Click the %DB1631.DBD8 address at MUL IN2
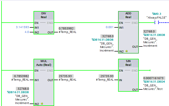This screenshot has height=106, width=169. click(x=18, y=92)
